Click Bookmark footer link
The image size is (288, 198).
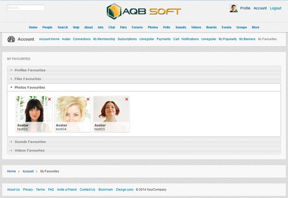[x=105, y=189]
